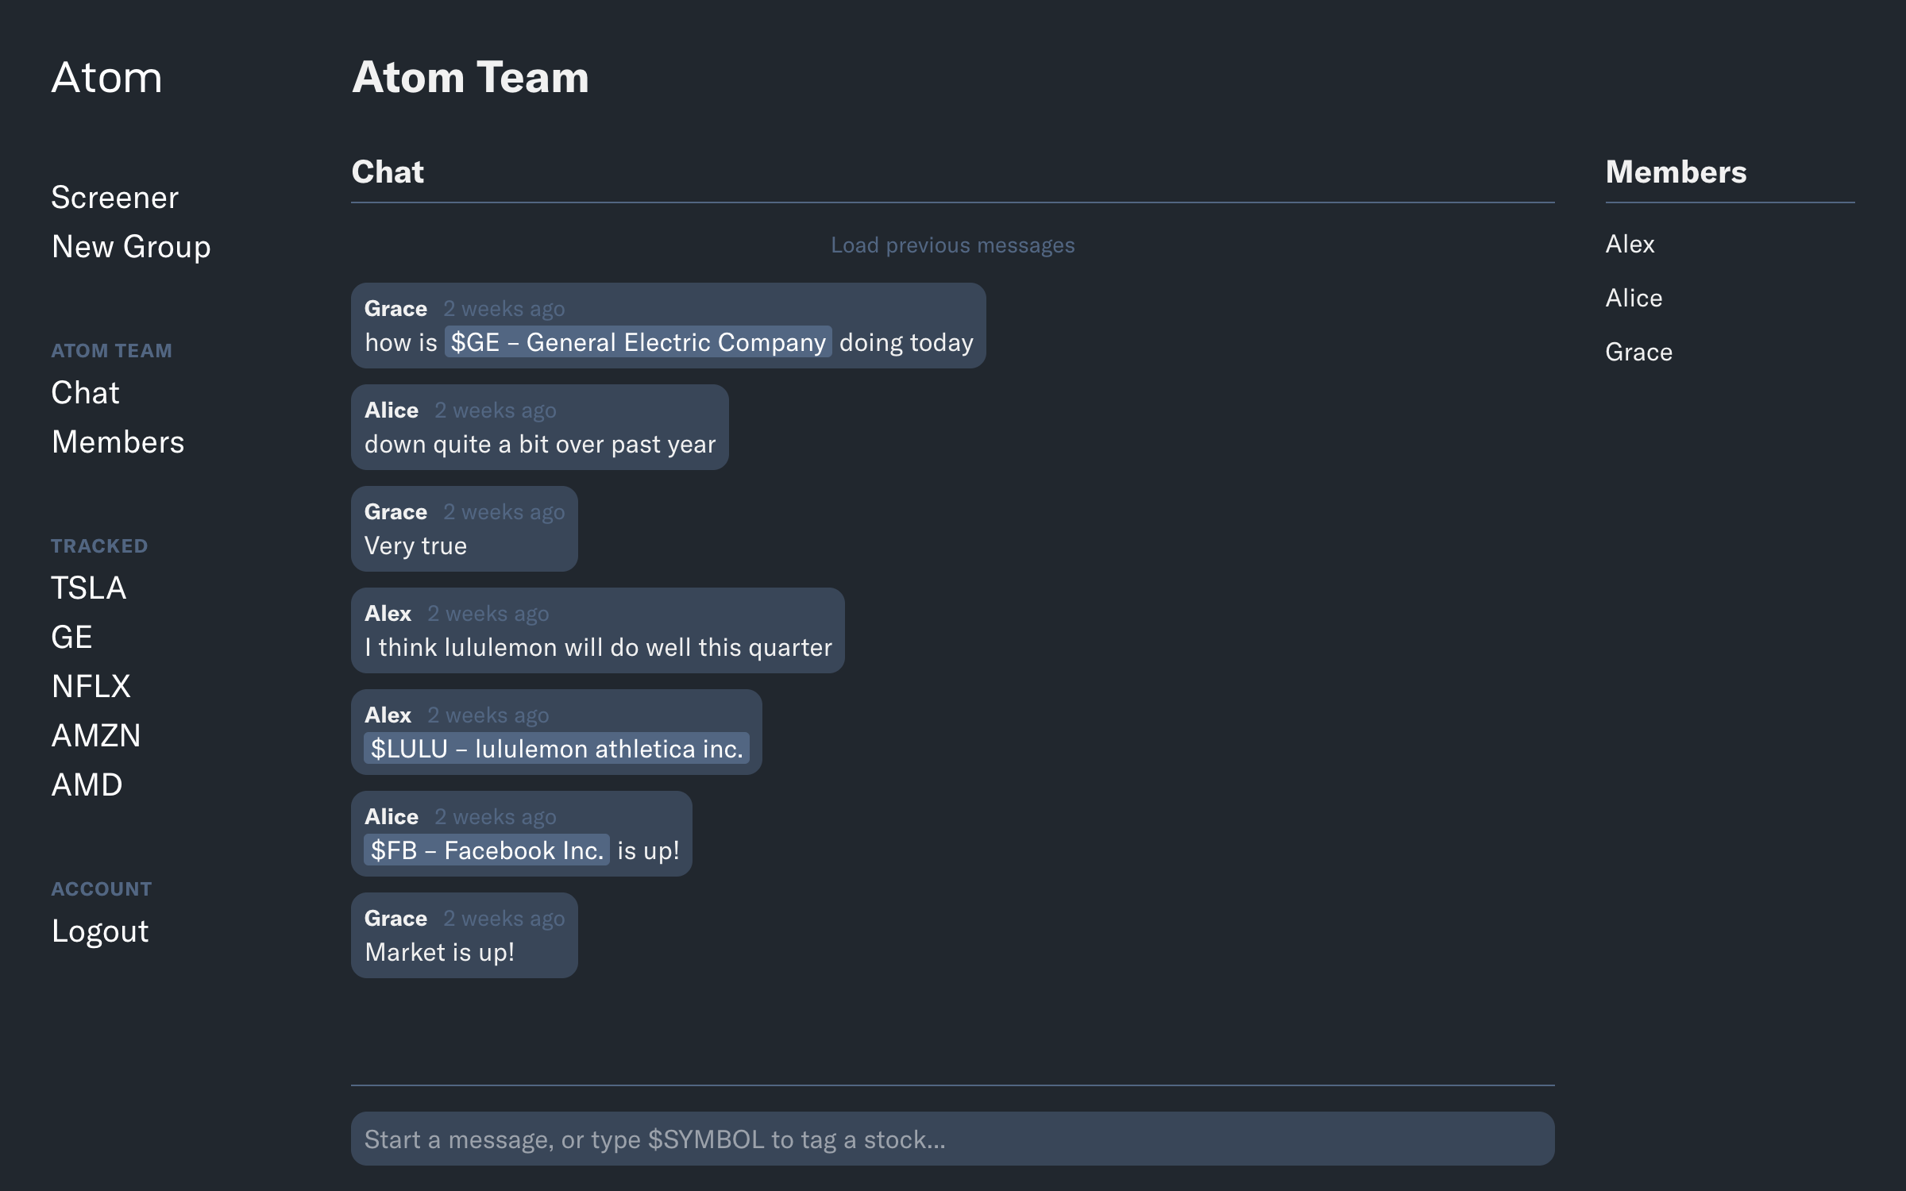Screen dimensions: 1906x1191
Task: Focus the message input field
Action: [952, 1139]
